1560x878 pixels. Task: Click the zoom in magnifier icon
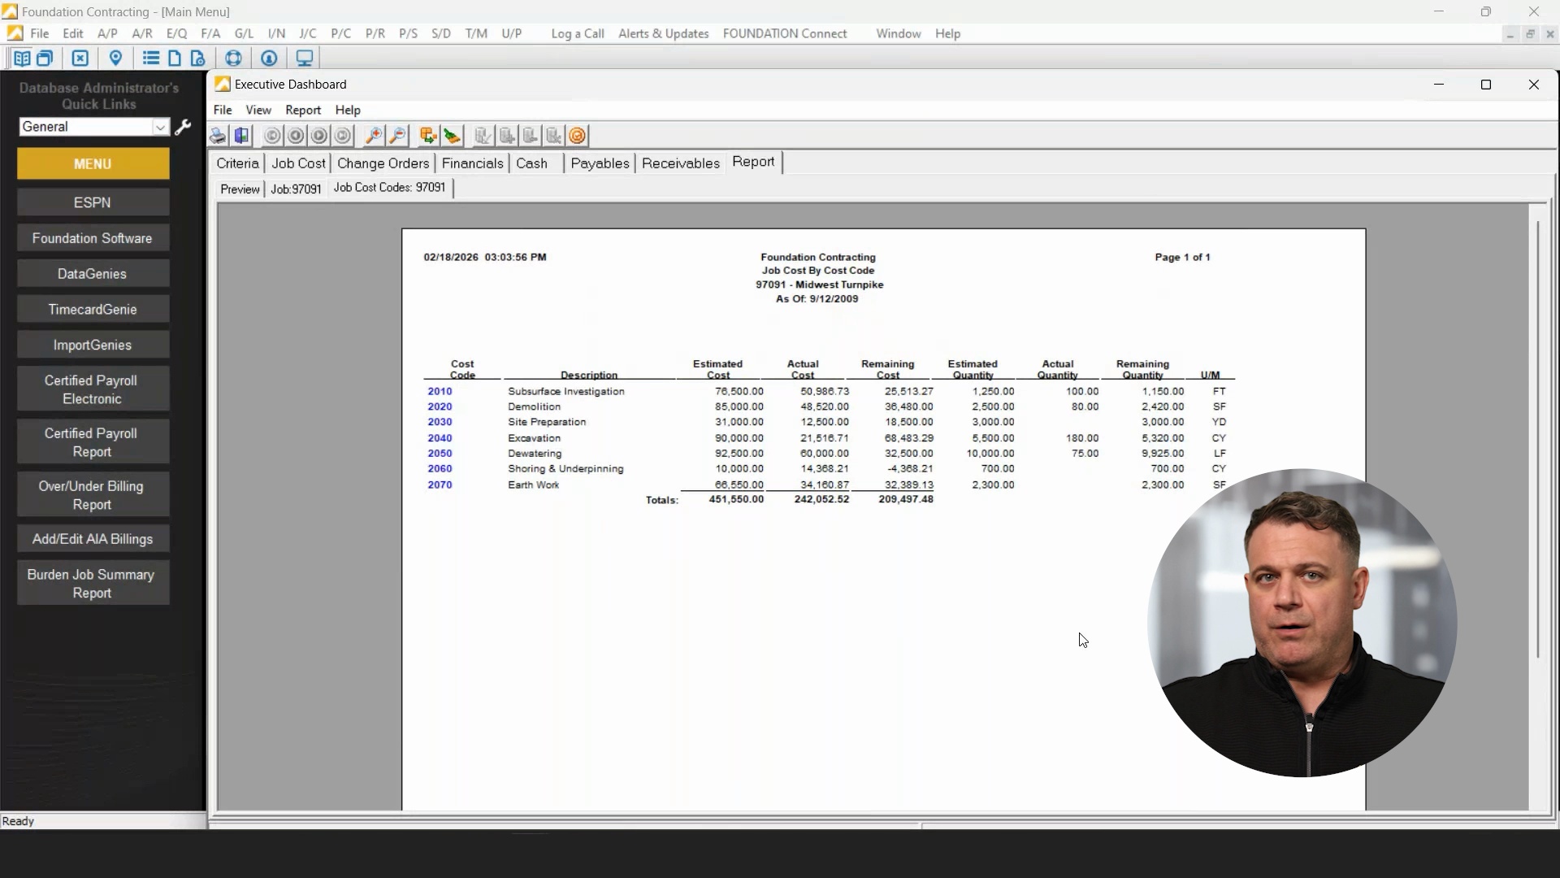(374, 136)
